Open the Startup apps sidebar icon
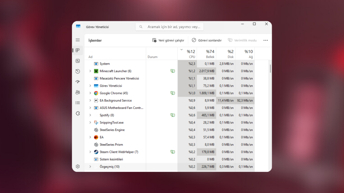Viewport: 344px width, 193px height. click(x=78, y=82)
